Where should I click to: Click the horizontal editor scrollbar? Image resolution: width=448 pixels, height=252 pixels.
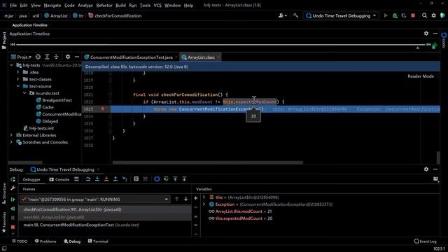(x=207, y=162)
